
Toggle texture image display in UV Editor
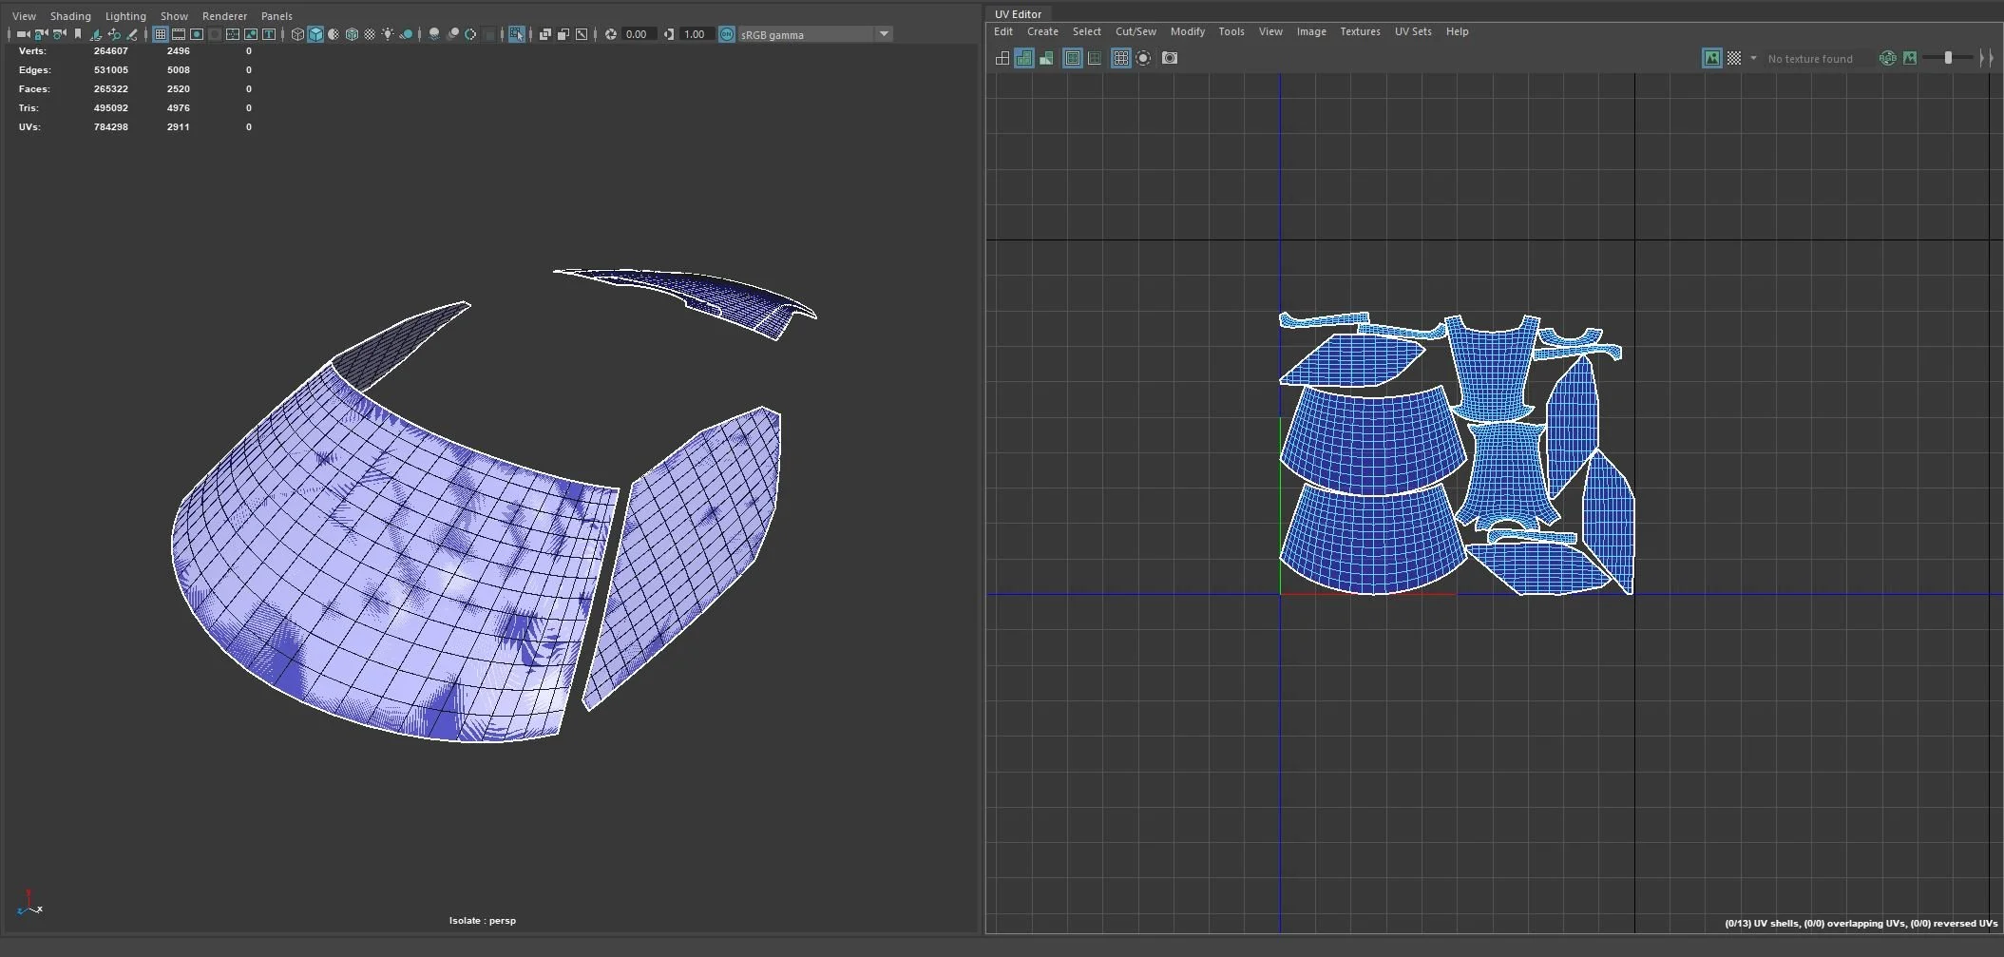[x=1711, y=58]
